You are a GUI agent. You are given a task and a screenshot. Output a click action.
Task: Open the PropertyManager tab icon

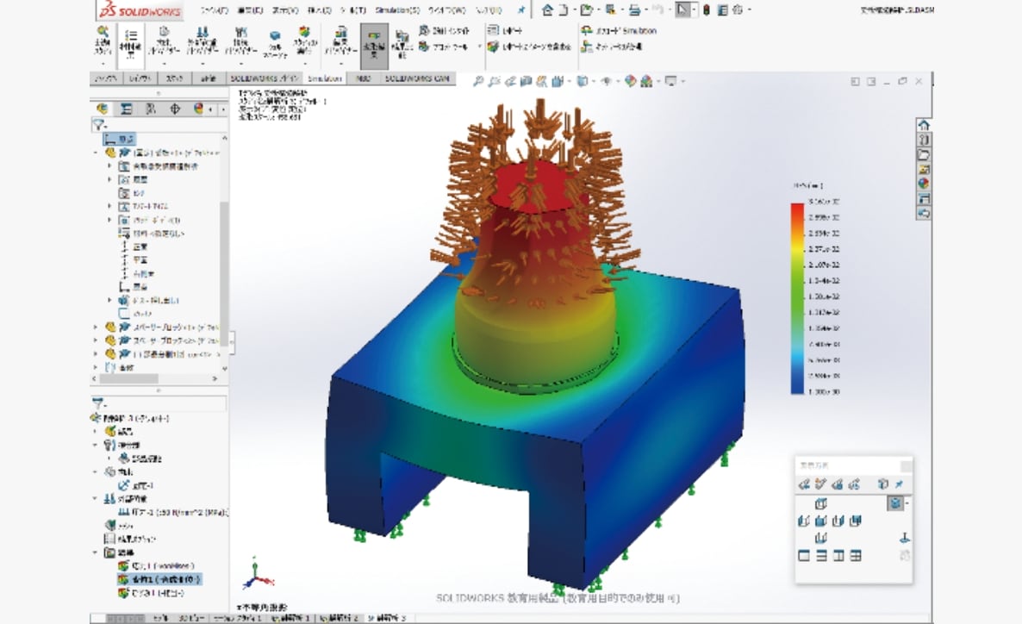(x=127, y=109)
